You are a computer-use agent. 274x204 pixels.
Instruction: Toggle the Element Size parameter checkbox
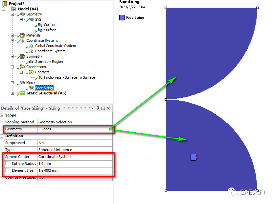(7, 170)
